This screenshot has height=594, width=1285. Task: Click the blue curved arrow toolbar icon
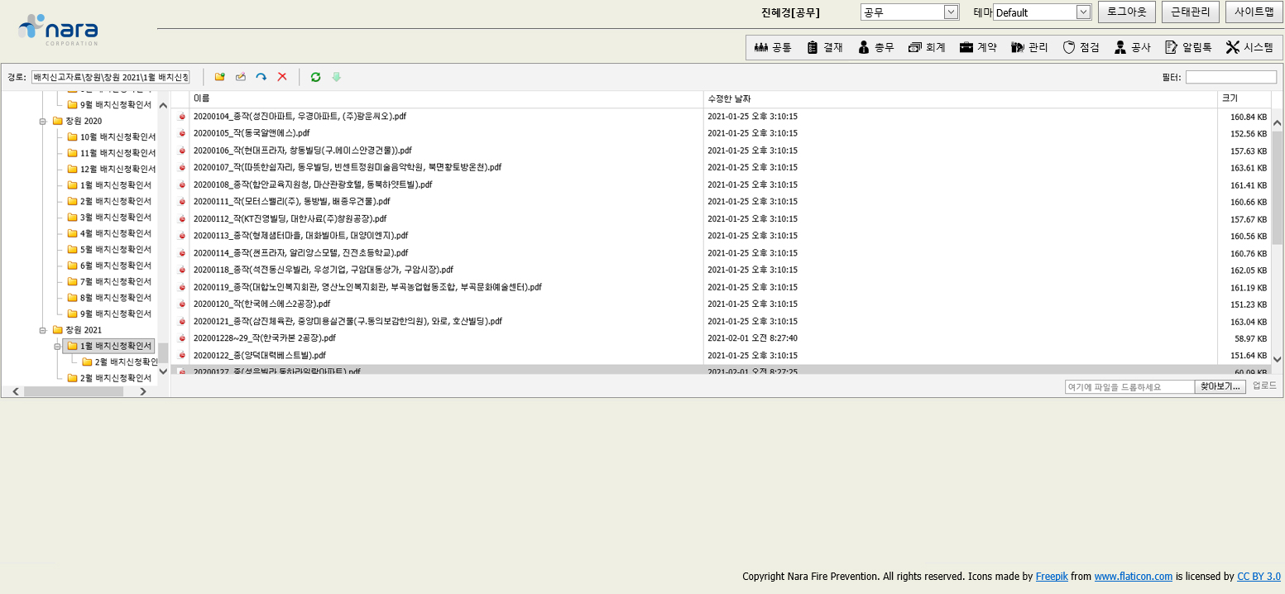(x=261, y=77)
